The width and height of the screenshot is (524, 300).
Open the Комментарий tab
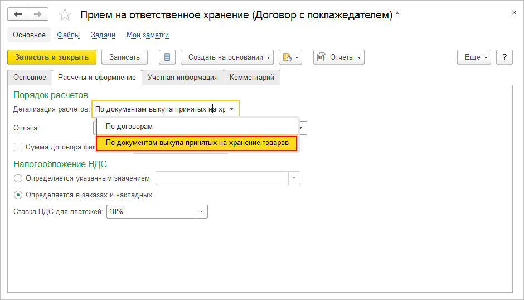tap(252, 78)
